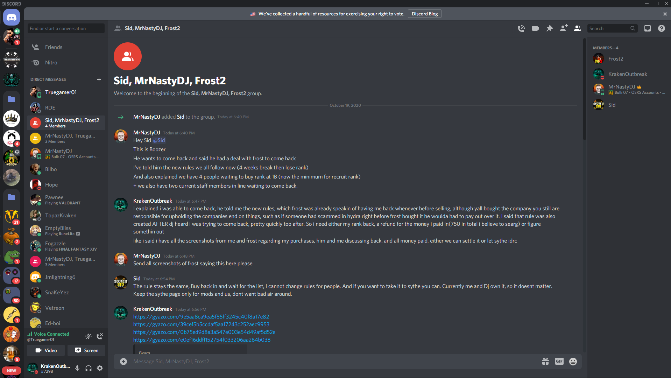Open the emoji picker
The width and height of the screenshot is (671, 378).
click(x=573, y=362)
